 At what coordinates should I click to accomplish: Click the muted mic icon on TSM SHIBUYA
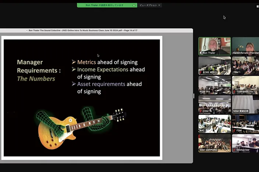234,92
